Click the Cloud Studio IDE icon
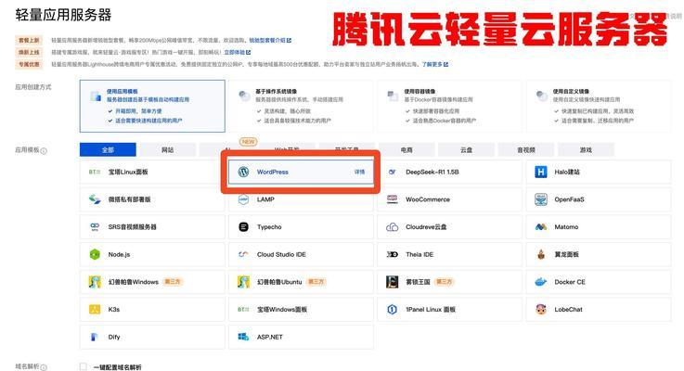Viewport: 684px width, 371px height. pos(243,254)
